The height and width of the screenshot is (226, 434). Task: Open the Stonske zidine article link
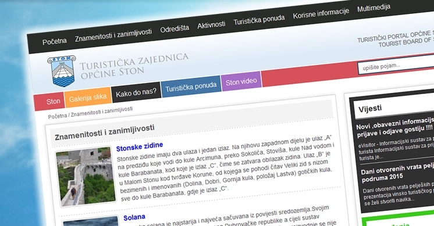(140, 147)
